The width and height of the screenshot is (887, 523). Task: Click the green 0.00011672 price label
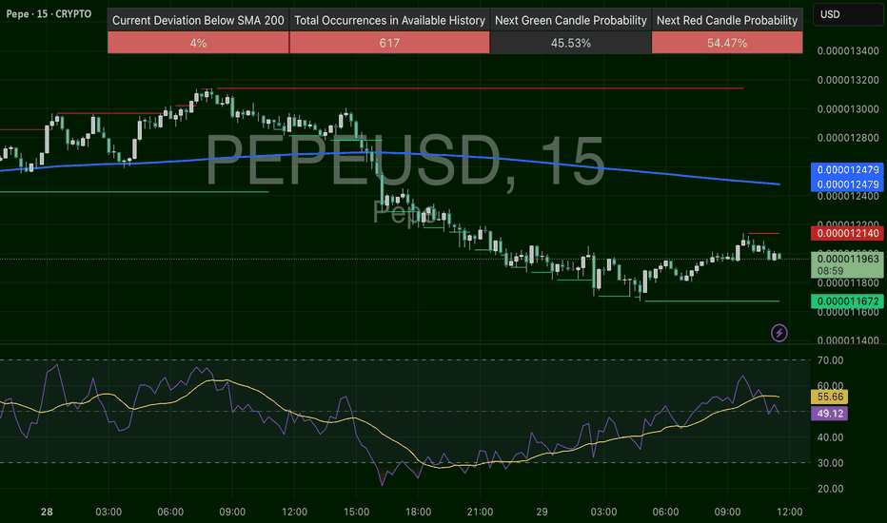pyautogui.click(x=847, y=301)
